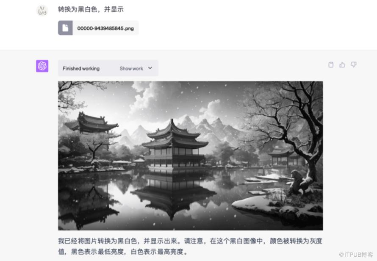The image size is (377, 261).
Task: Click the @ITPUB博客 watermark
Action: click(356, 255)
